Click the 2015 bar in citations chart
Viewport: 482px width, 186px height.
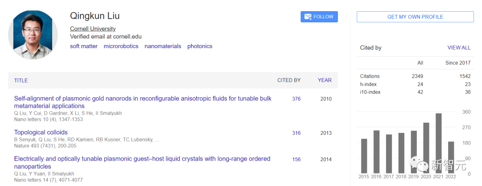pos(364,156)
